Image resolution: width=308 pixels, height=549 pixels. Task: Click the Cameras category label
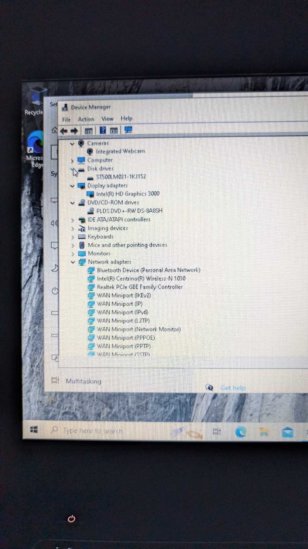(x=98, y=143)
